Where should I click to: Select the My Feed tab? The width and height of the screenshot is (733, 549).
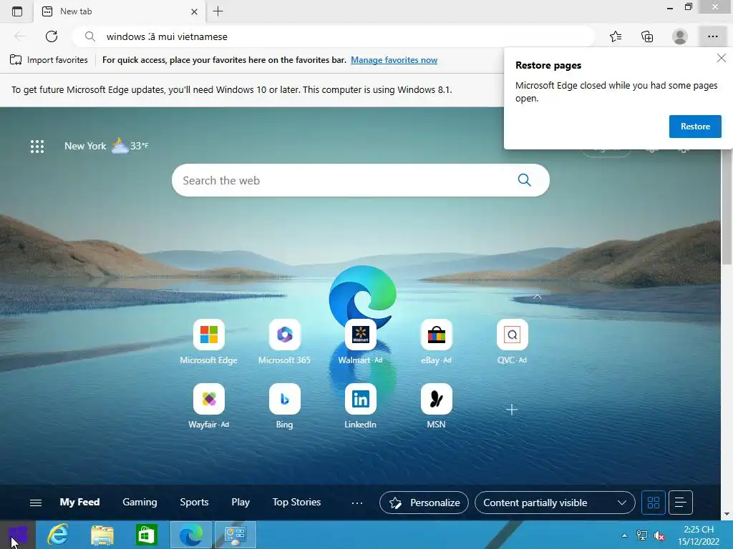(x=79, y=503)
